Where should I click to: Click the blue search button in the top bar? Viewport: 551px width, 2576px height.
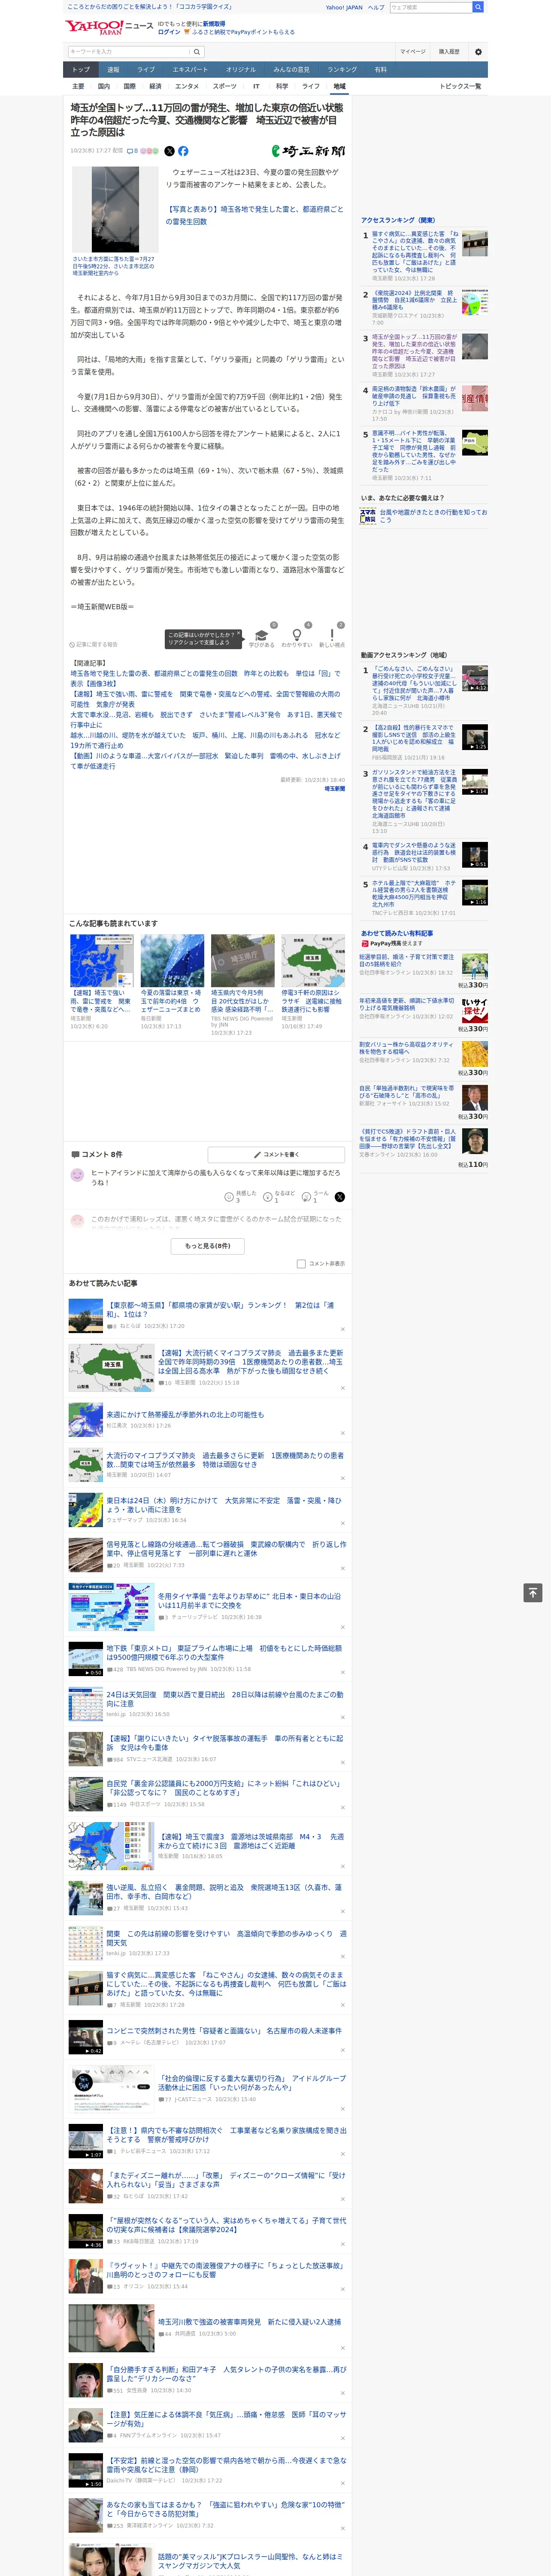(x=478, y=7)
